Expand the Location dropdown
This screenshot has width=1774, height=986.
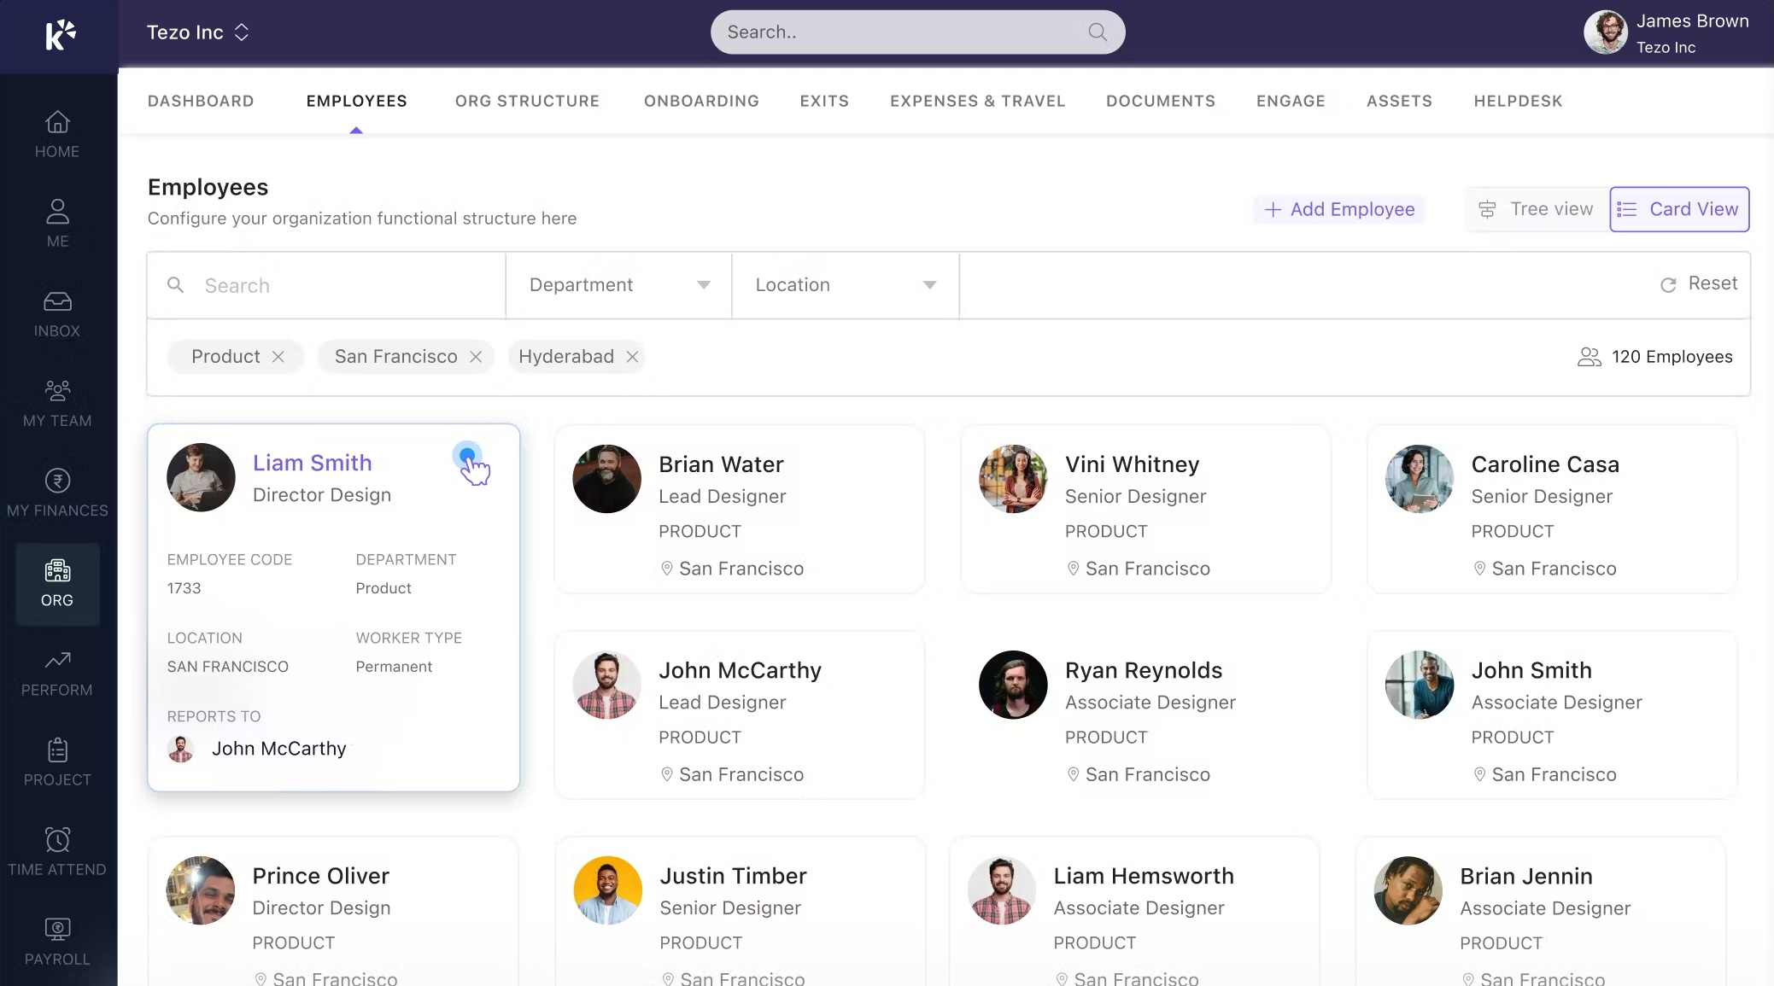point(845,285)
